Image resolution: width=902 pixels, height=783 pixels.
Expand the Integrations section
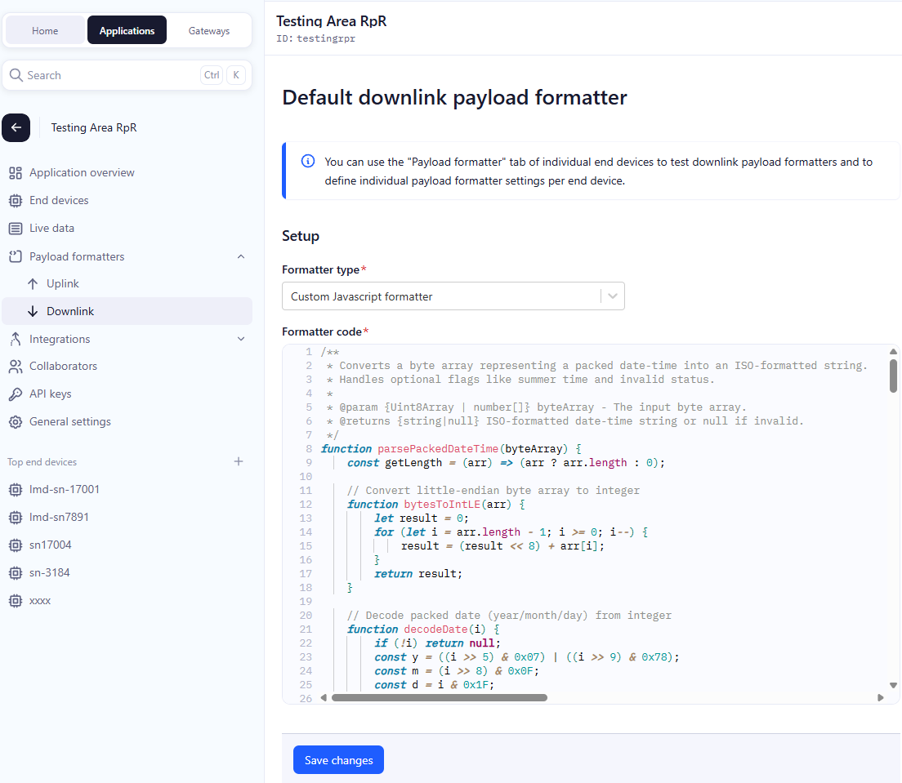240,339
